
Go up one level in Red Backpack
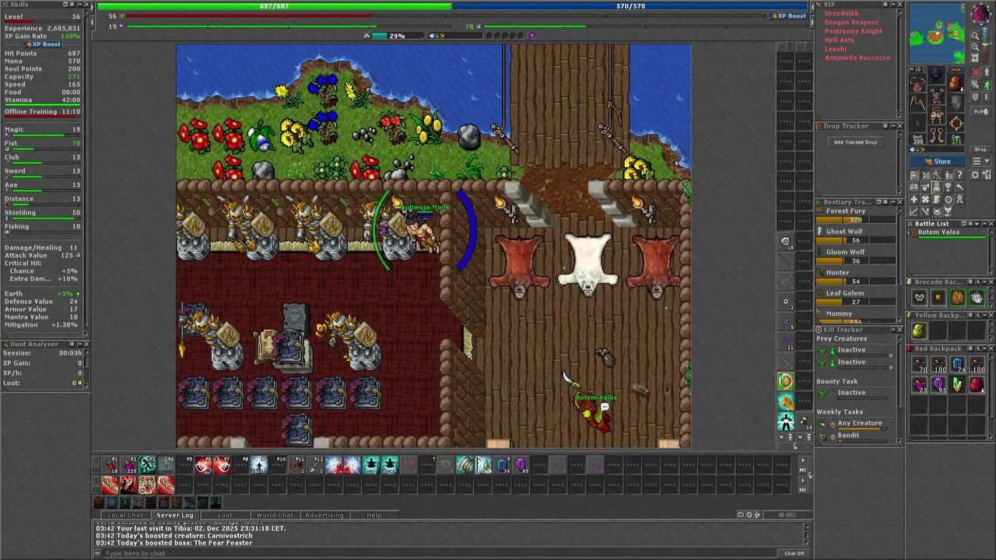pyautogui.click(x=978, y=348)
